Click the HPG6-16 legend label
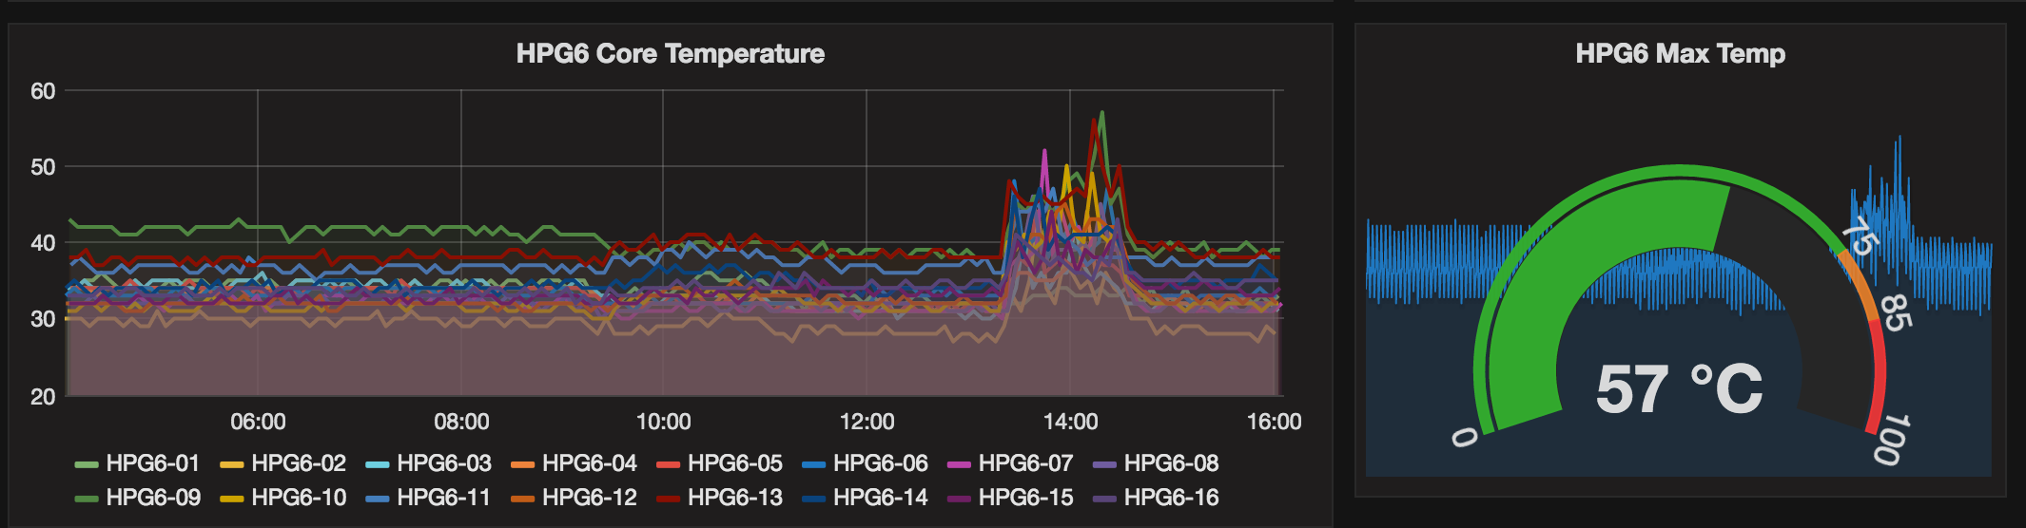2026x528 pixels. [x=1172, y=498]
